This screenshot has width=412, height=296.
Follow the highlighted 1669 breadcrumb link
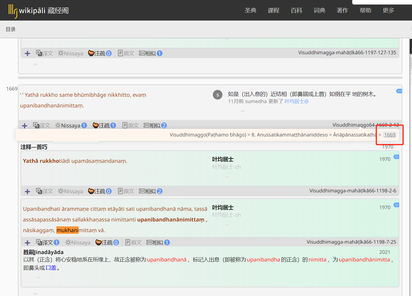(x=390, y=135)
